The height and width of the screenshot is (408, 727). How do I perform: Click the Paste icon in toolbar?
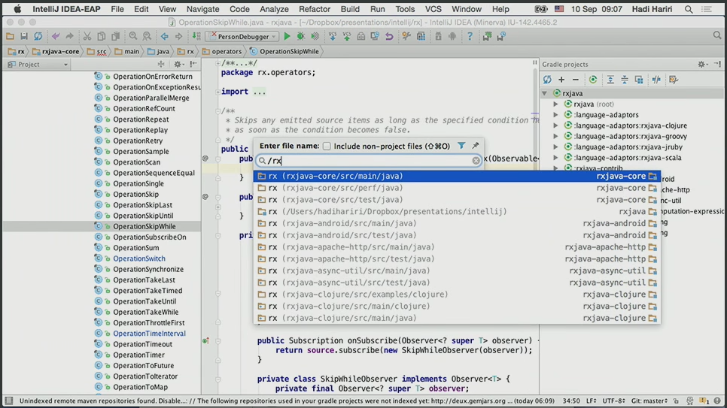(x=115, y=36)
